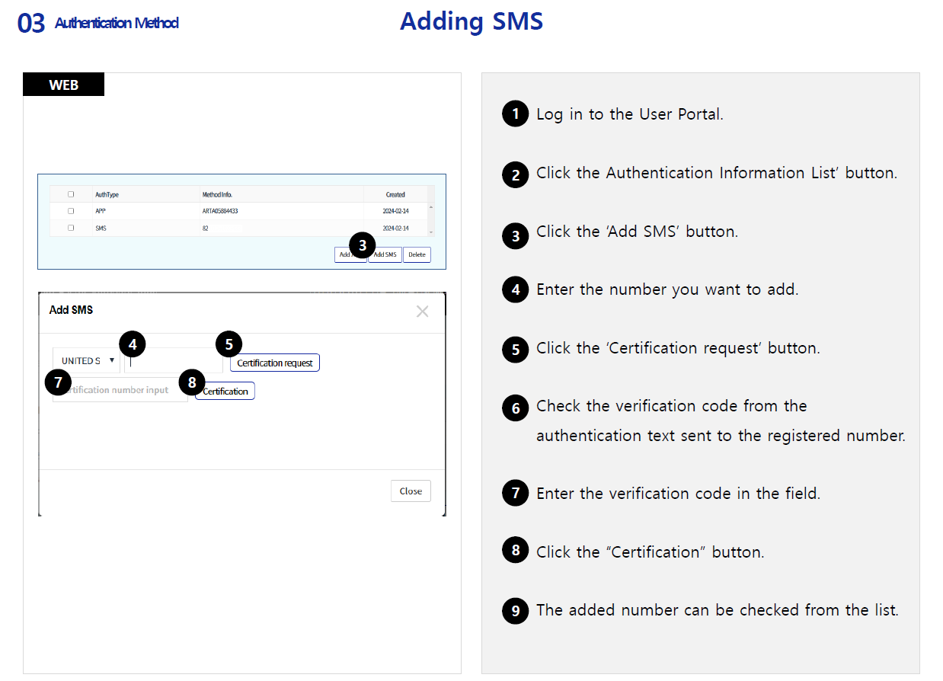The height and width of the screenshot is (681, 943).
Task: Click the AuthType column header
Action: [x=107, y=195]
